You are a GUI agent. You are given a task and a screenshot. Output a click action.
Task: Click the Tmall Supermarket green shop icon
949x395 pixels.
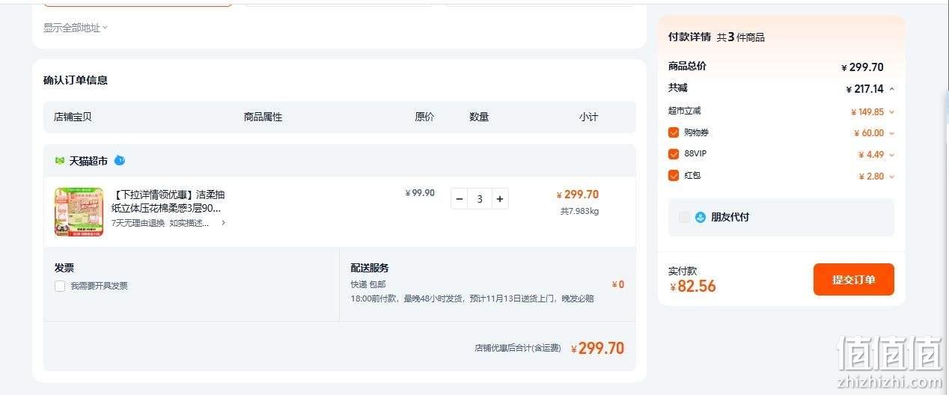coord(60,161)
